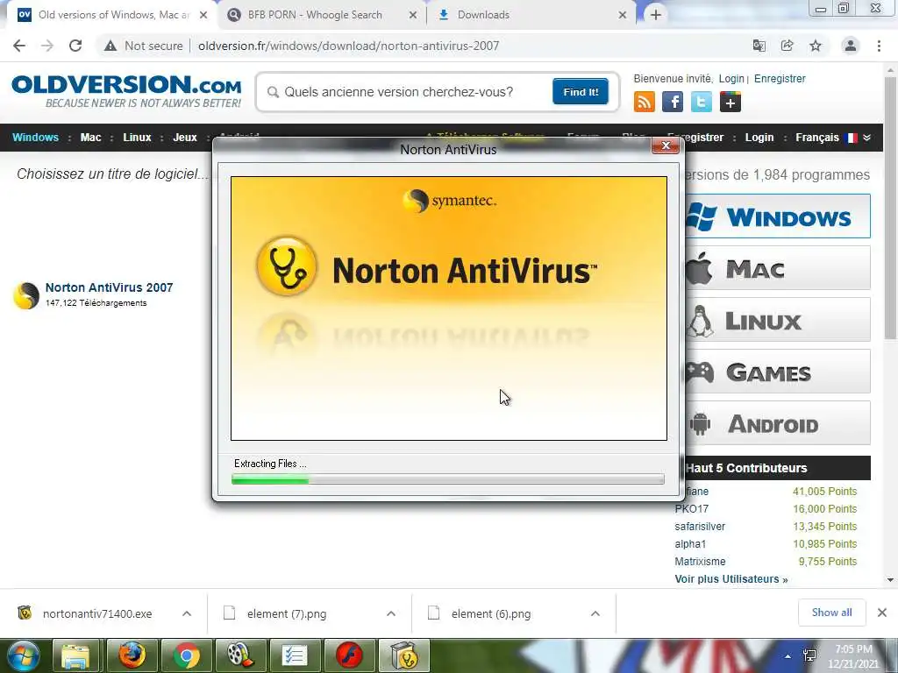Open the translate page icon in address bar
The image size is (898, 673).
(759, 46)
